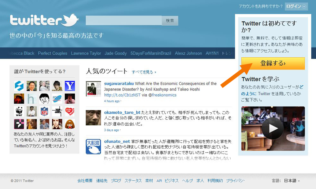Image resolution: width=316 pixels, height=189 pixels.
Task: Open the blue S logo avatar
Action: [19, 86]
